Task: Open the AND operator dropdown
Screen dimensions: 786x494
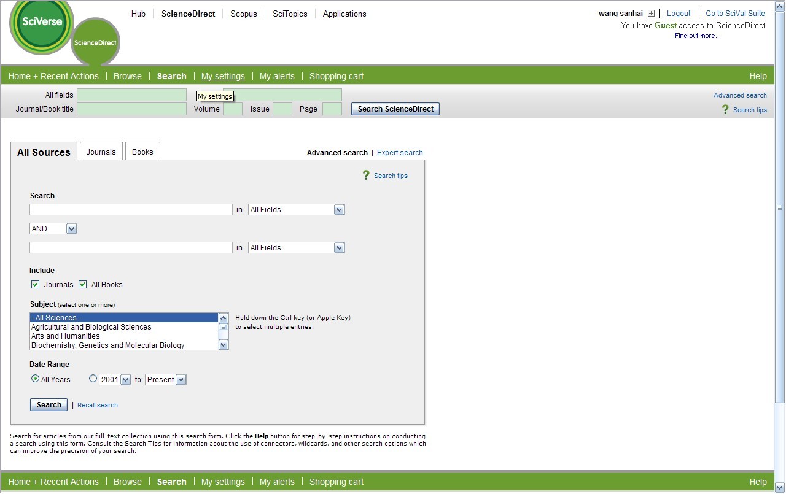Action: [53, 229]
